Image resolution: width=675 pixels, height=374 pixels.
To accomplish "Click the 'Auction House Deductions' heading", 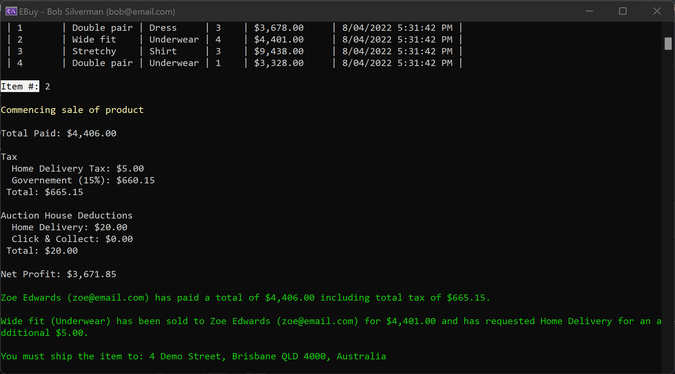I will click(x=66, y=216).
